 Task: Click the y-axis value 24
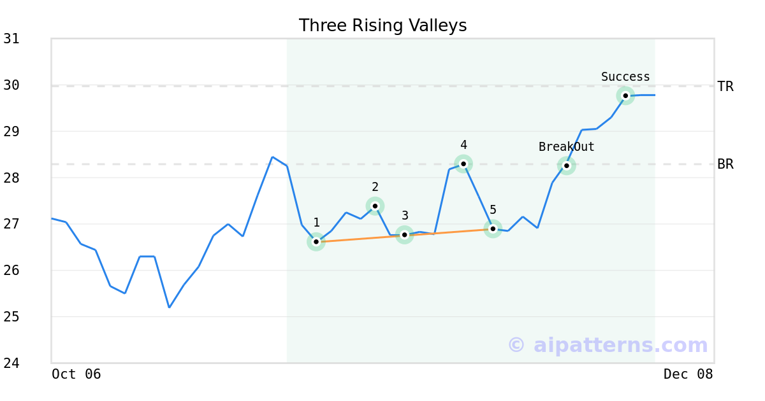tap(11, 363)
